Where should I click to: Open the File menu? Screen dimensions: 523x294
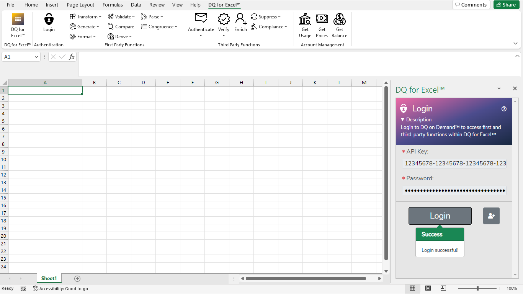[x=10, y=5]
